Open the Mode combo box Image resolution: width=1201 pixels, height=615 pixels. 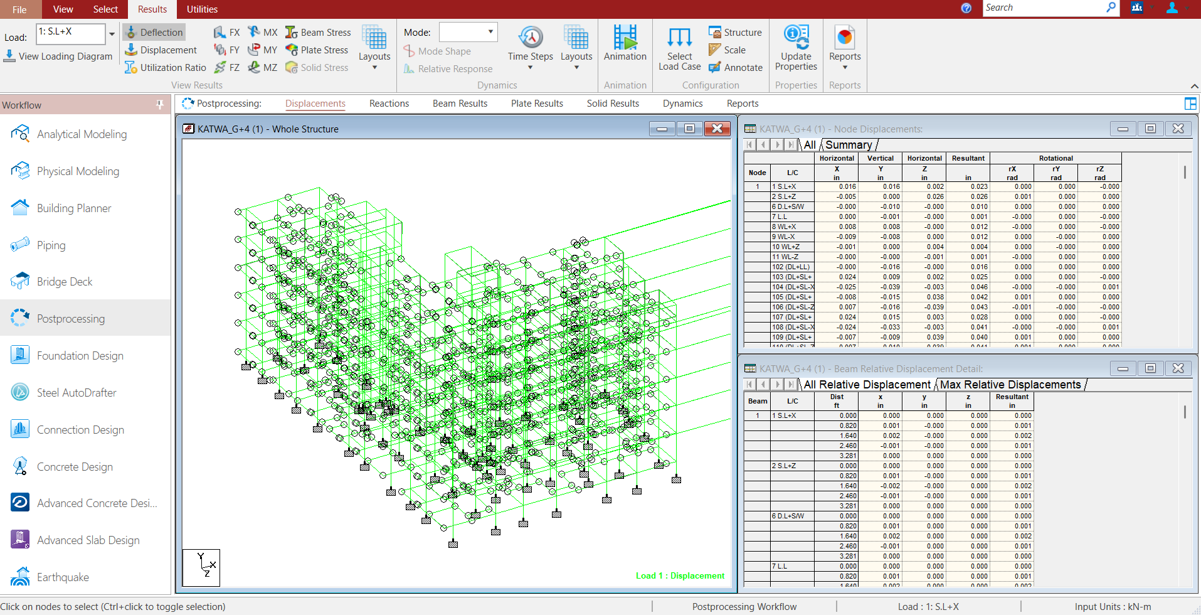coord(468,32)
